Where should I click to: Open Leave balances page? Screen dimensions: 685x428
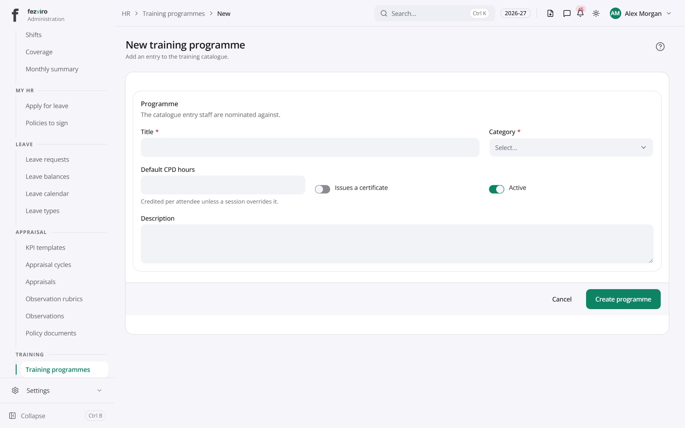[47, 177]
